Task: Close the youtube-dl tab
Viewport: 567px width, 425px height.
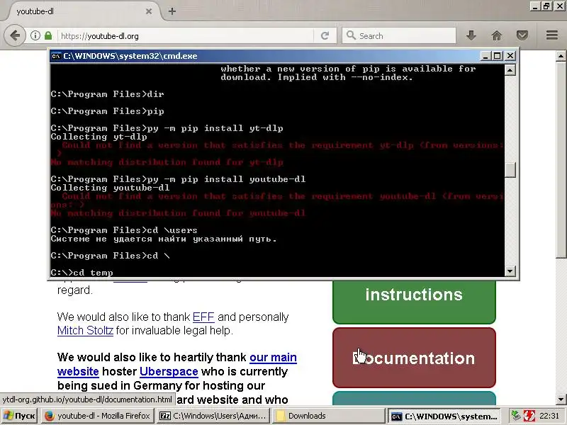Action: 149,11
